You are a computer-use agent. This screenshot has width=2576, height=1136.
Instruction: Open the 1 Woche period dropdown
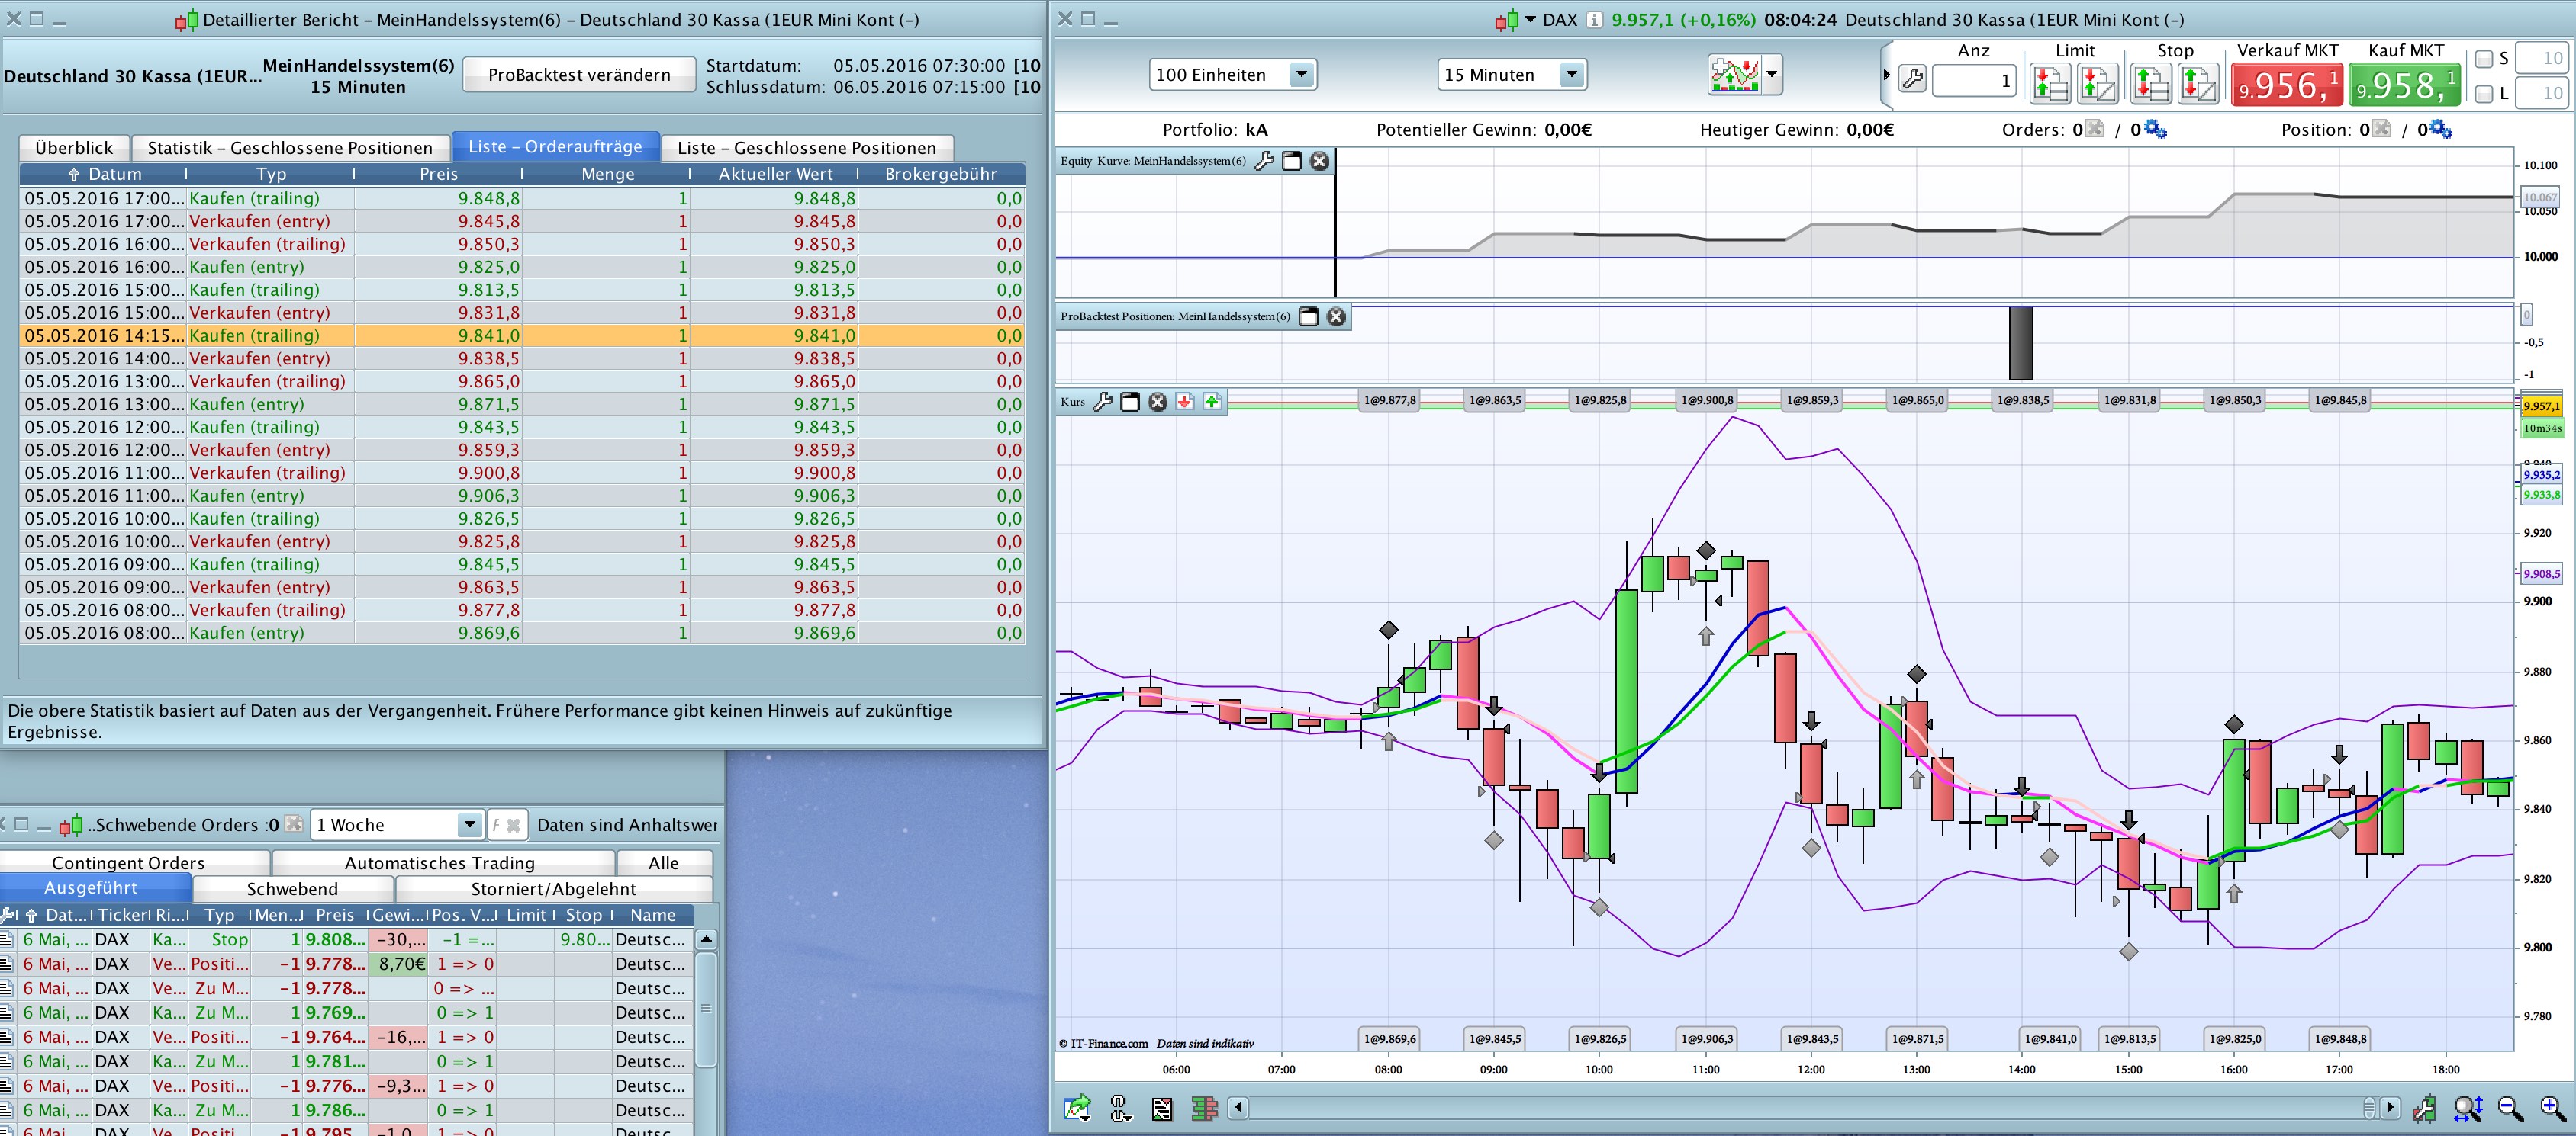point(468,825)
